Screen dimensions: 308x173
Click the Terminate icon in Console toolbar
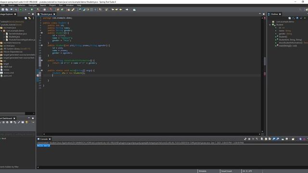[249, 139]
